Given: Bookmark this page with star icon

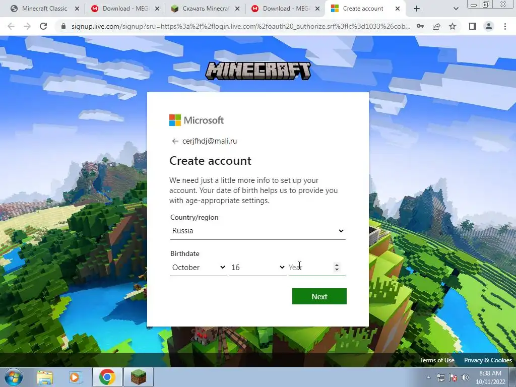Looking at the screenshot, I should click(453, 26).
